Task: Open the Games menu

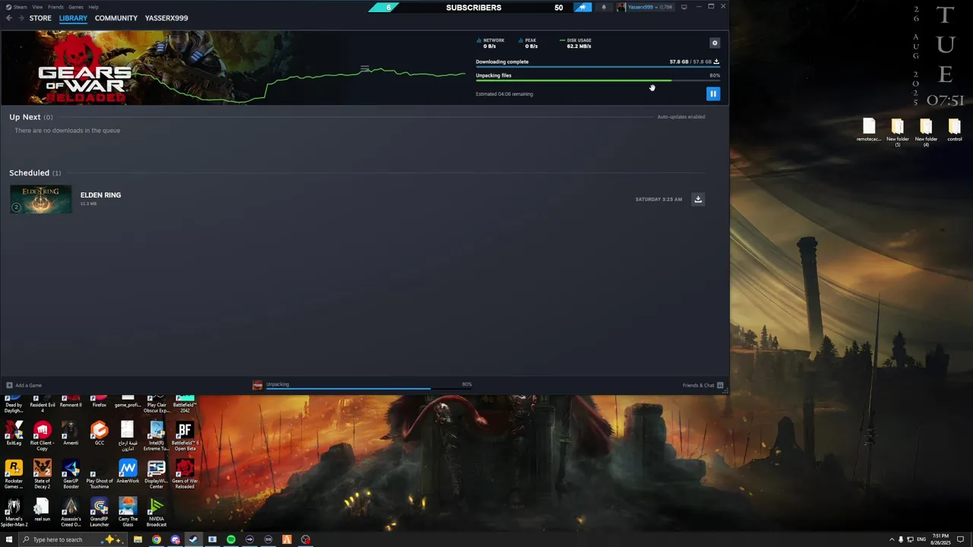Action: pyautogui.click(x=76, y=7)
